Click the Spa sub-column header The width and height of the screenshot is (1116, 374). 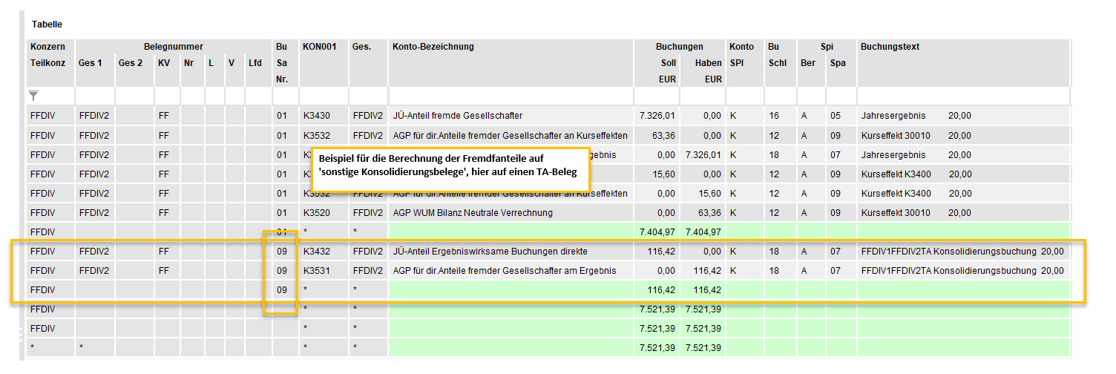[838, 63]
